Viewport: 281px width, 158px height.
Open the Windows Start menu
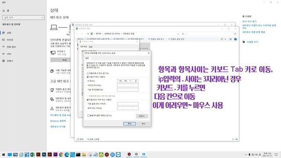(x=4, y=154)
